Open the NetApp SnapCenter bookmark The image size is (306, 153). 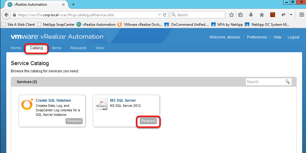56,25
